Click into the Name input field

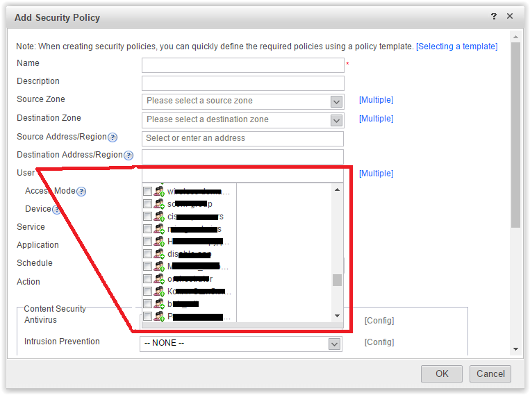pos(242,65)
